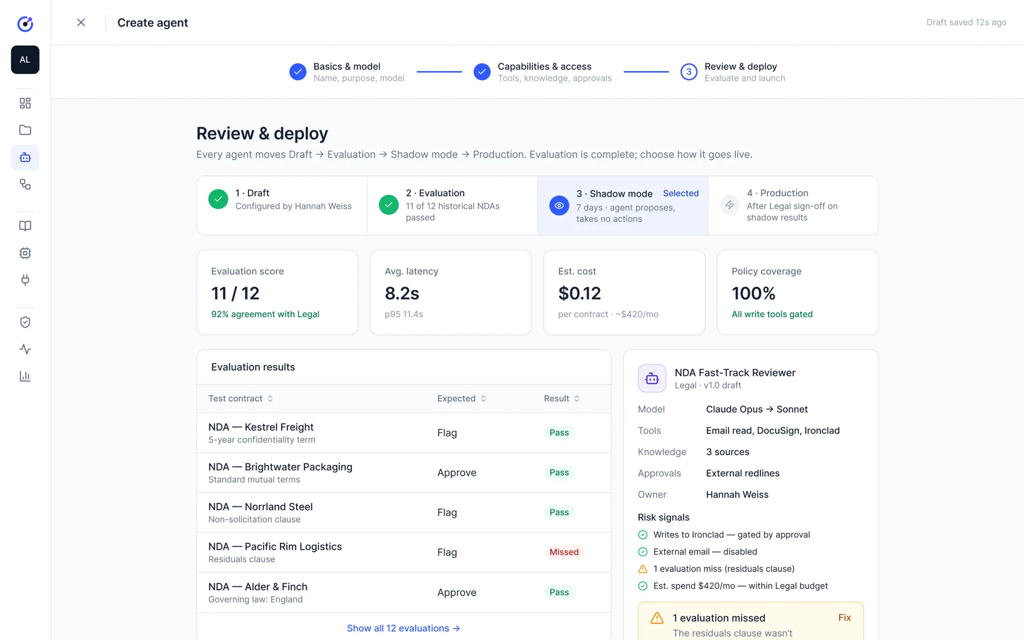This screenshot has width=1024, height=640.
Task: Click the Evaluation score card
Action: (x=277, y=292)
